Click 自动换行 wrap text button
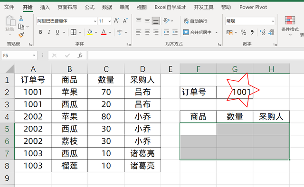The height and width of the screenshot is (187, 304). pos(195,21)
